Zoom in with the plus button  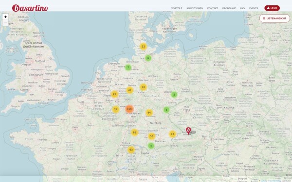tap(5, 17)
